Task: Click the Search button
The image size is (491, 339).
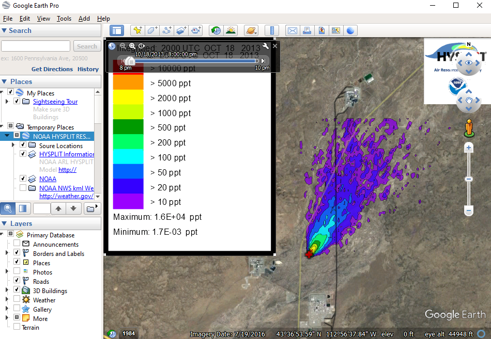Action: point(87,46)
